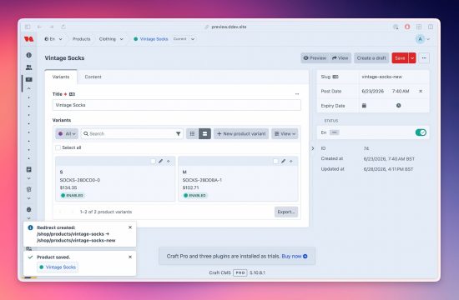The width and height of the screenshot is (459, 300).
Task: Open the dashboard gauge icon in sidebar
Action: (28, 55)
